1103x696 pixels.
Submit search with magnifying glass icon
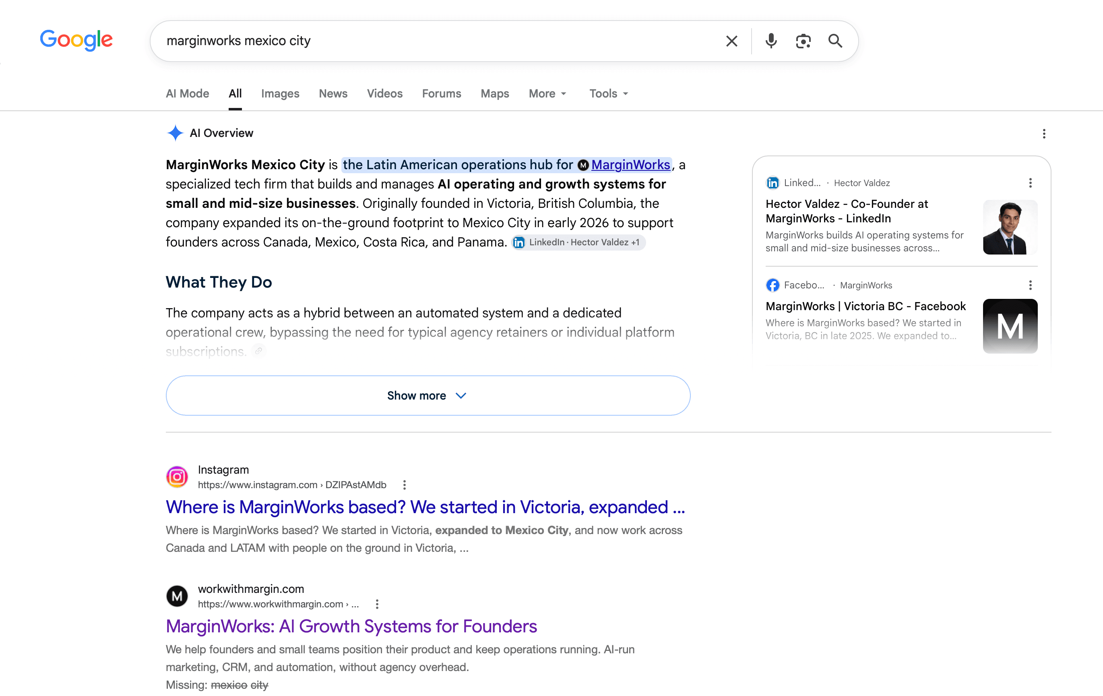click(835, 41)
